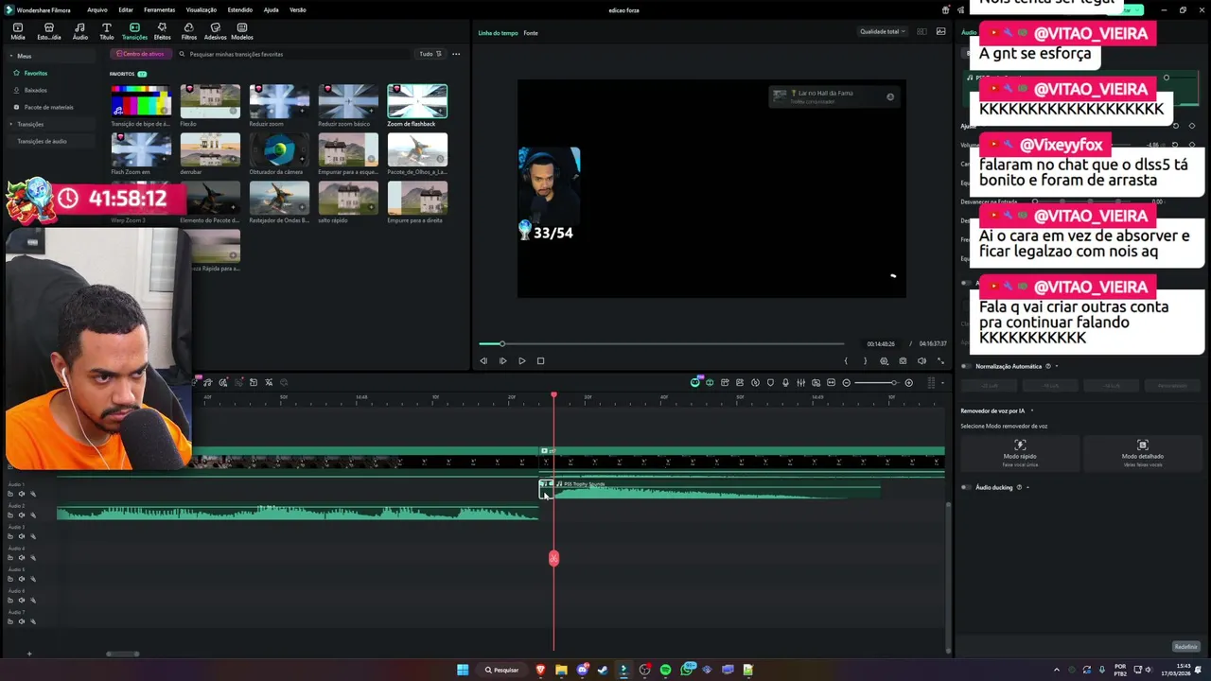
Task: Click the marker shield icon in timeline toolbar
Action: [x=770, y=382]
